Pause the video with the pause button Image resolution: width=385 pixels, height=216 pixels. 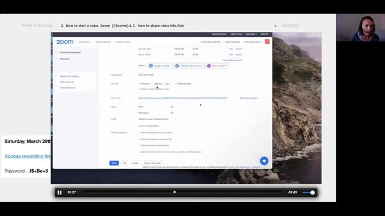pos(60,193)
